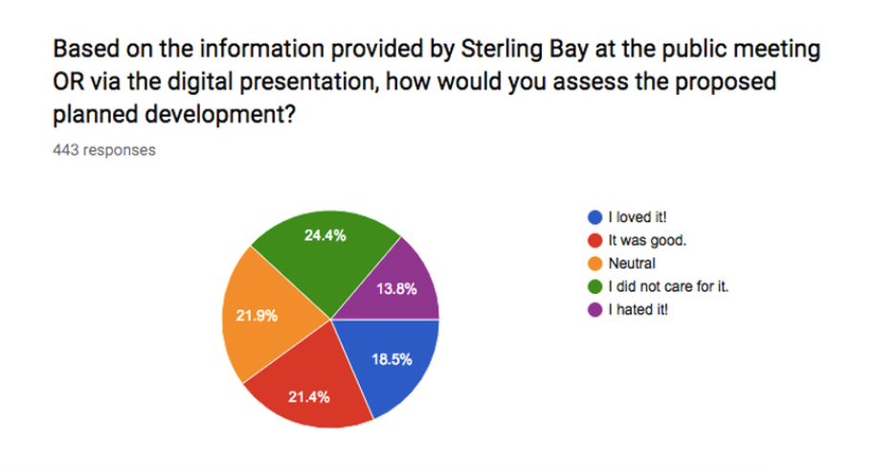Click the orange 21.9% pie slice
873x473 pixels.
click(x=261, y=318)
